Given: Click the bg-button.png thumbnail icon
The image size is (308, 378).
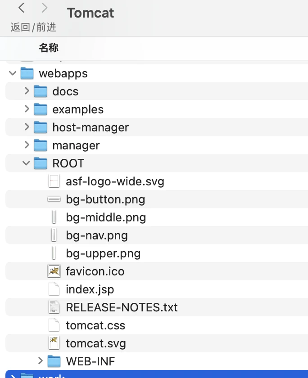Looking at the screenshot, I should point(54,199).
